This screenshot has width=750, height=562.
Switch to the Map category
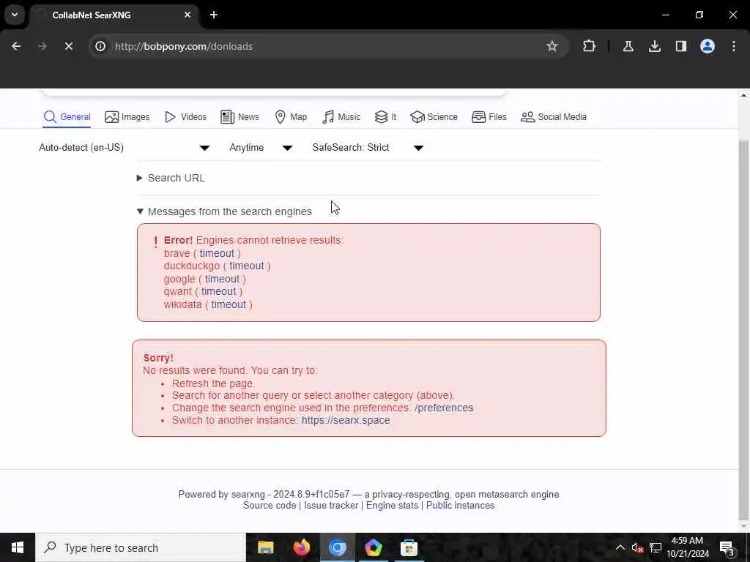pos(291,117)
